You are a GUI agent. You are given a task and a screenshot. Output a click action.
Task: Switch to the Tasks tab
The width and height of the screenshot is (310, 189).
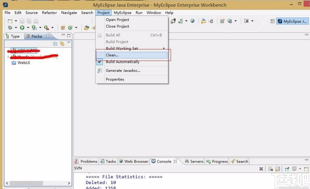click(x=108, y=161)
